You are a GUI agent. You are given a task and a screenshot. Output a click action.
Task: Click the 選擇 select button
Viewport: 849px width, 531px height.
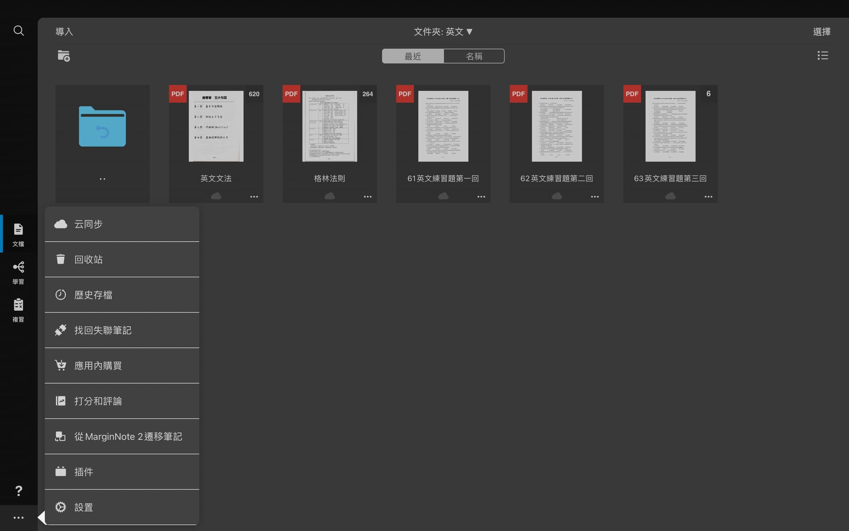point(822,31)
